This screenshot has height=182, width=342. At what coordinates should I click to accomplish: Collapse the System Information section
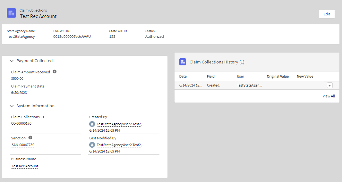[12, 106]
